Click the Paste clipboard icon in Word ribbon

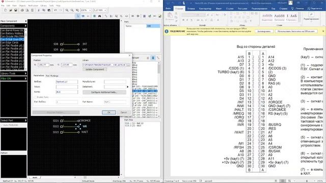coord(170,16)
